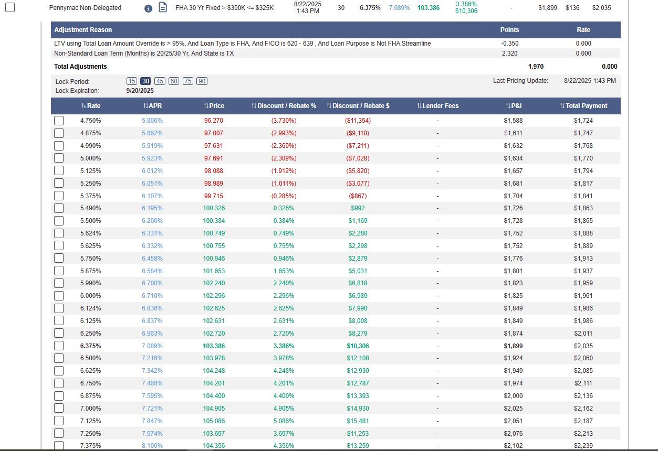Viewport: 658px width, 451px height.
Task: Click total payment $2,162
Action: pyautogui.click(x=583, y=409)
